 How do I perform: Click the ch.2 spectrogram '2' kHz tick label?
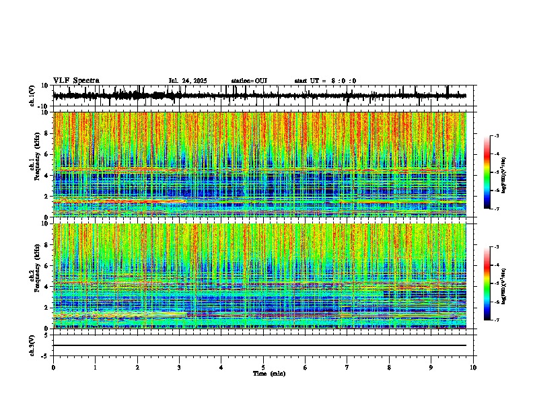point(47,308)
